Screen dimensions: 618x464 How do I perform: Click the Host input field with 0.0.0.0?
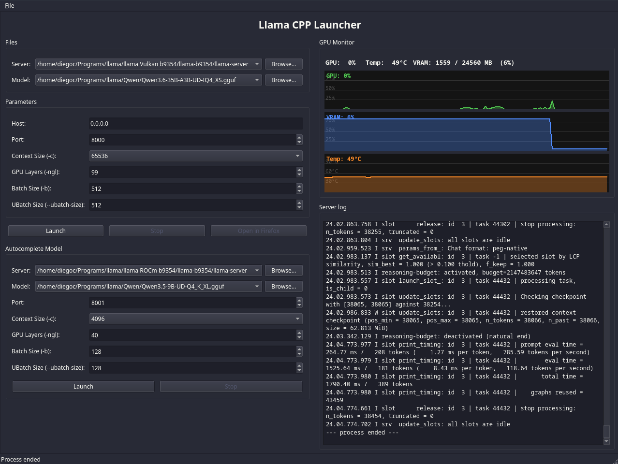(196, 124)
